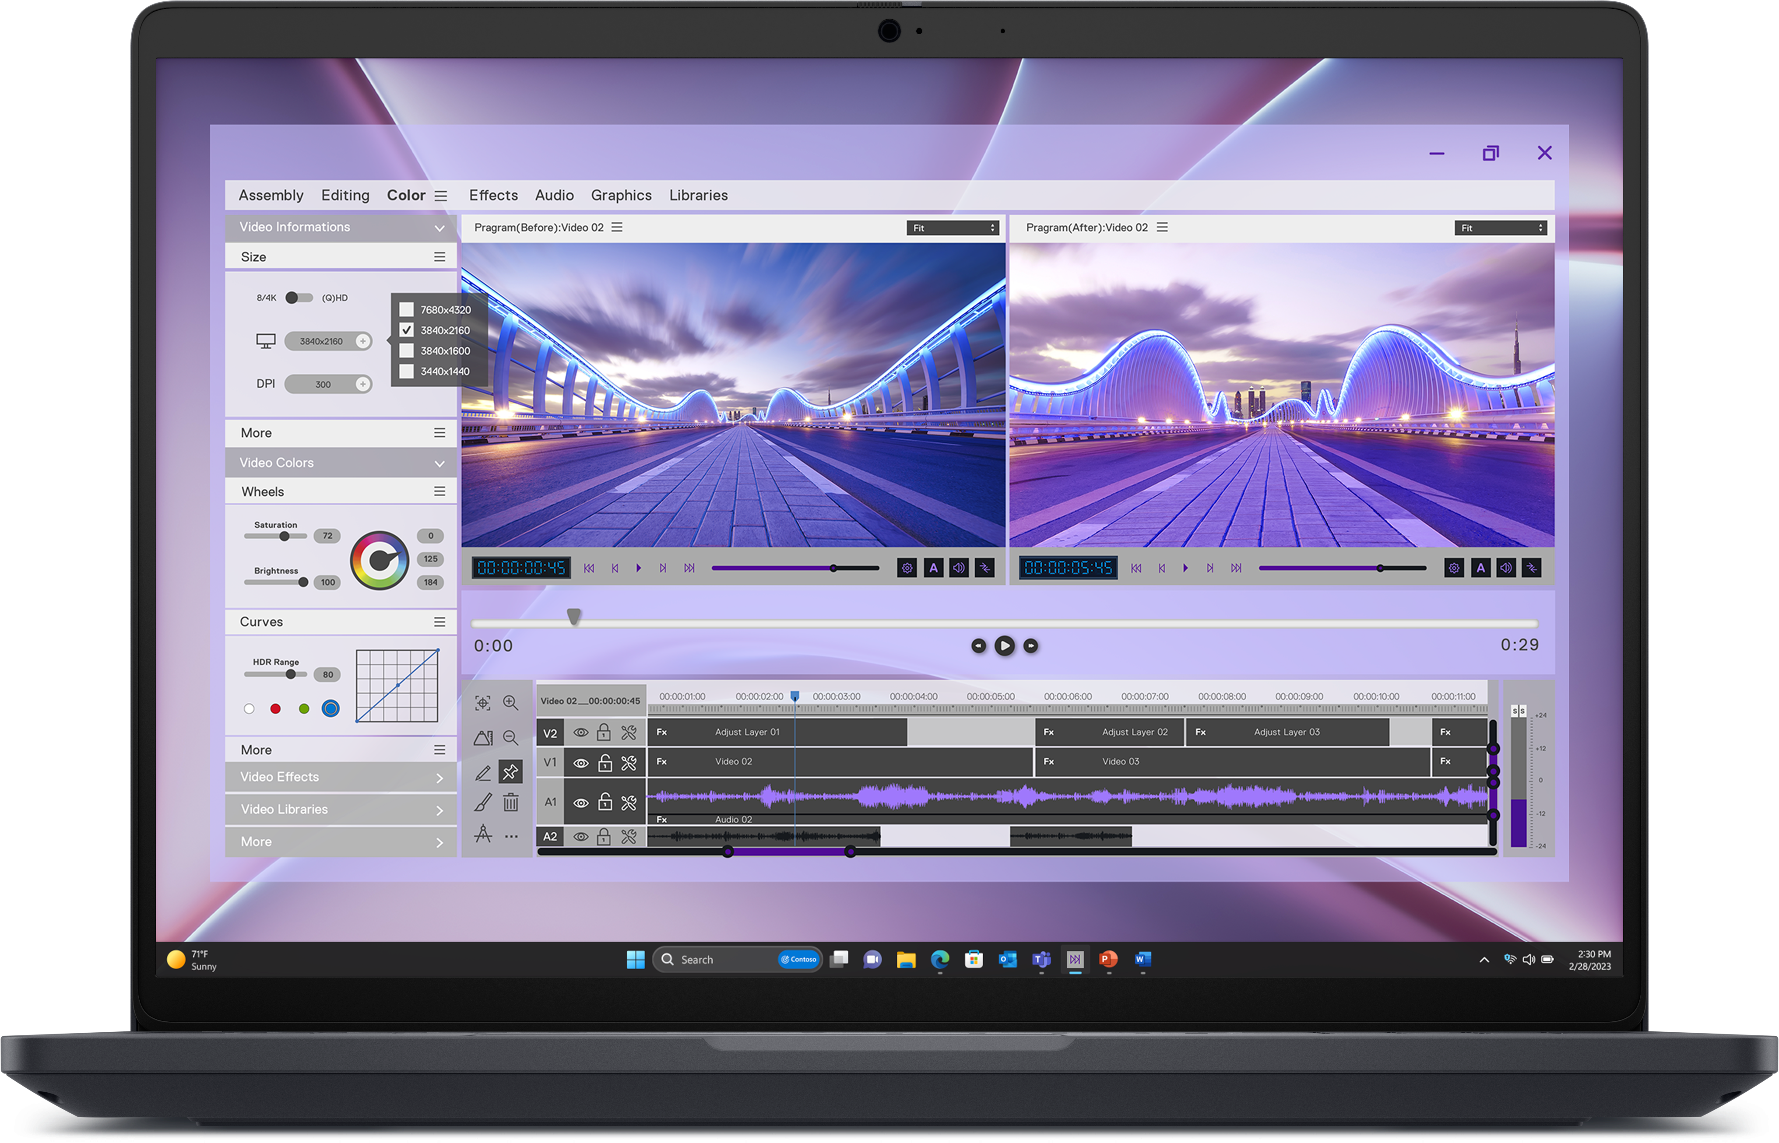Select the brush tool in the timeline toolbar

[x=483, y=803]
